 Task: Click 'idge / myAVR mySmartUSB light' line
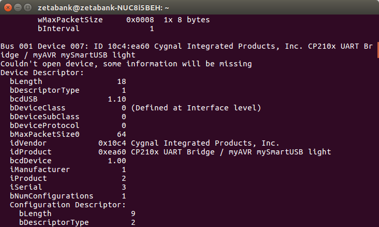[68, 55]
